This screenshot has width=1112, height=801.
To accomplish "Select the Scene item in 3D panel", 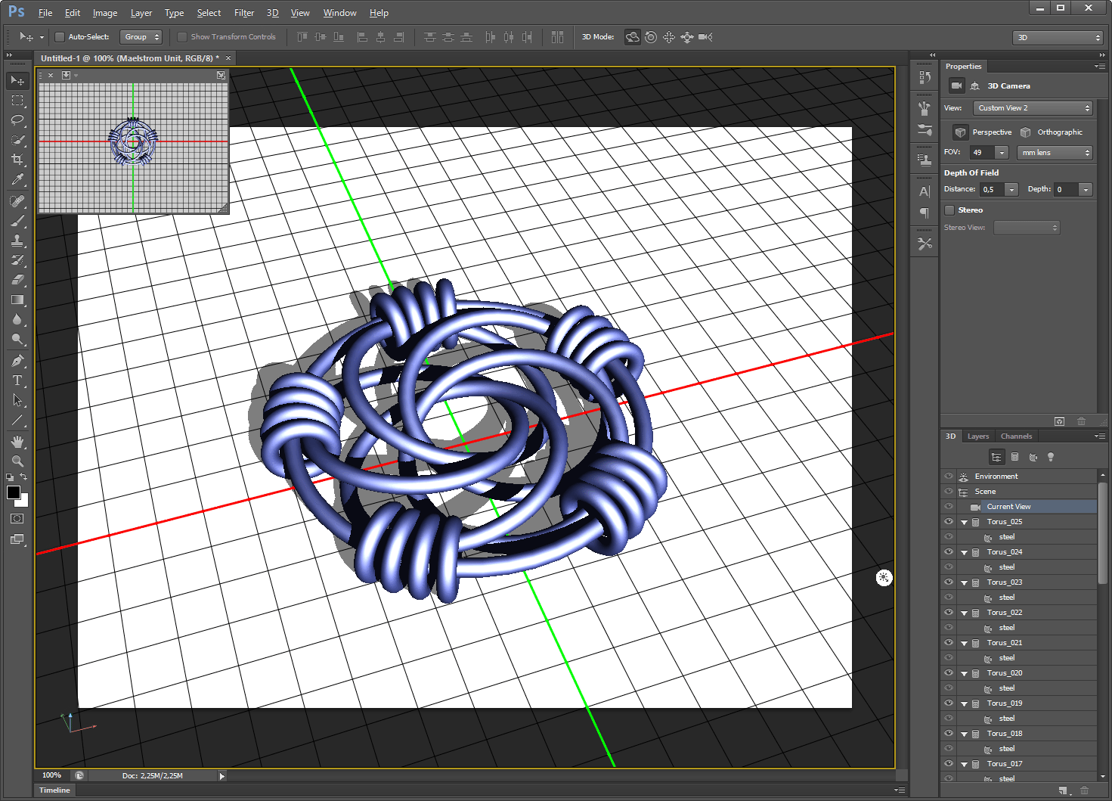I will pos(1019,492).
